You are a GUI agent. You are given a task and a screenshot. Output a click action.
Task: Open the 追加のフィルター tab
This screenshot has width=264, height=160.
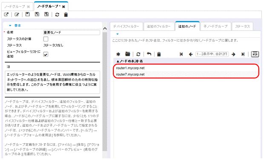click(158, 26)
